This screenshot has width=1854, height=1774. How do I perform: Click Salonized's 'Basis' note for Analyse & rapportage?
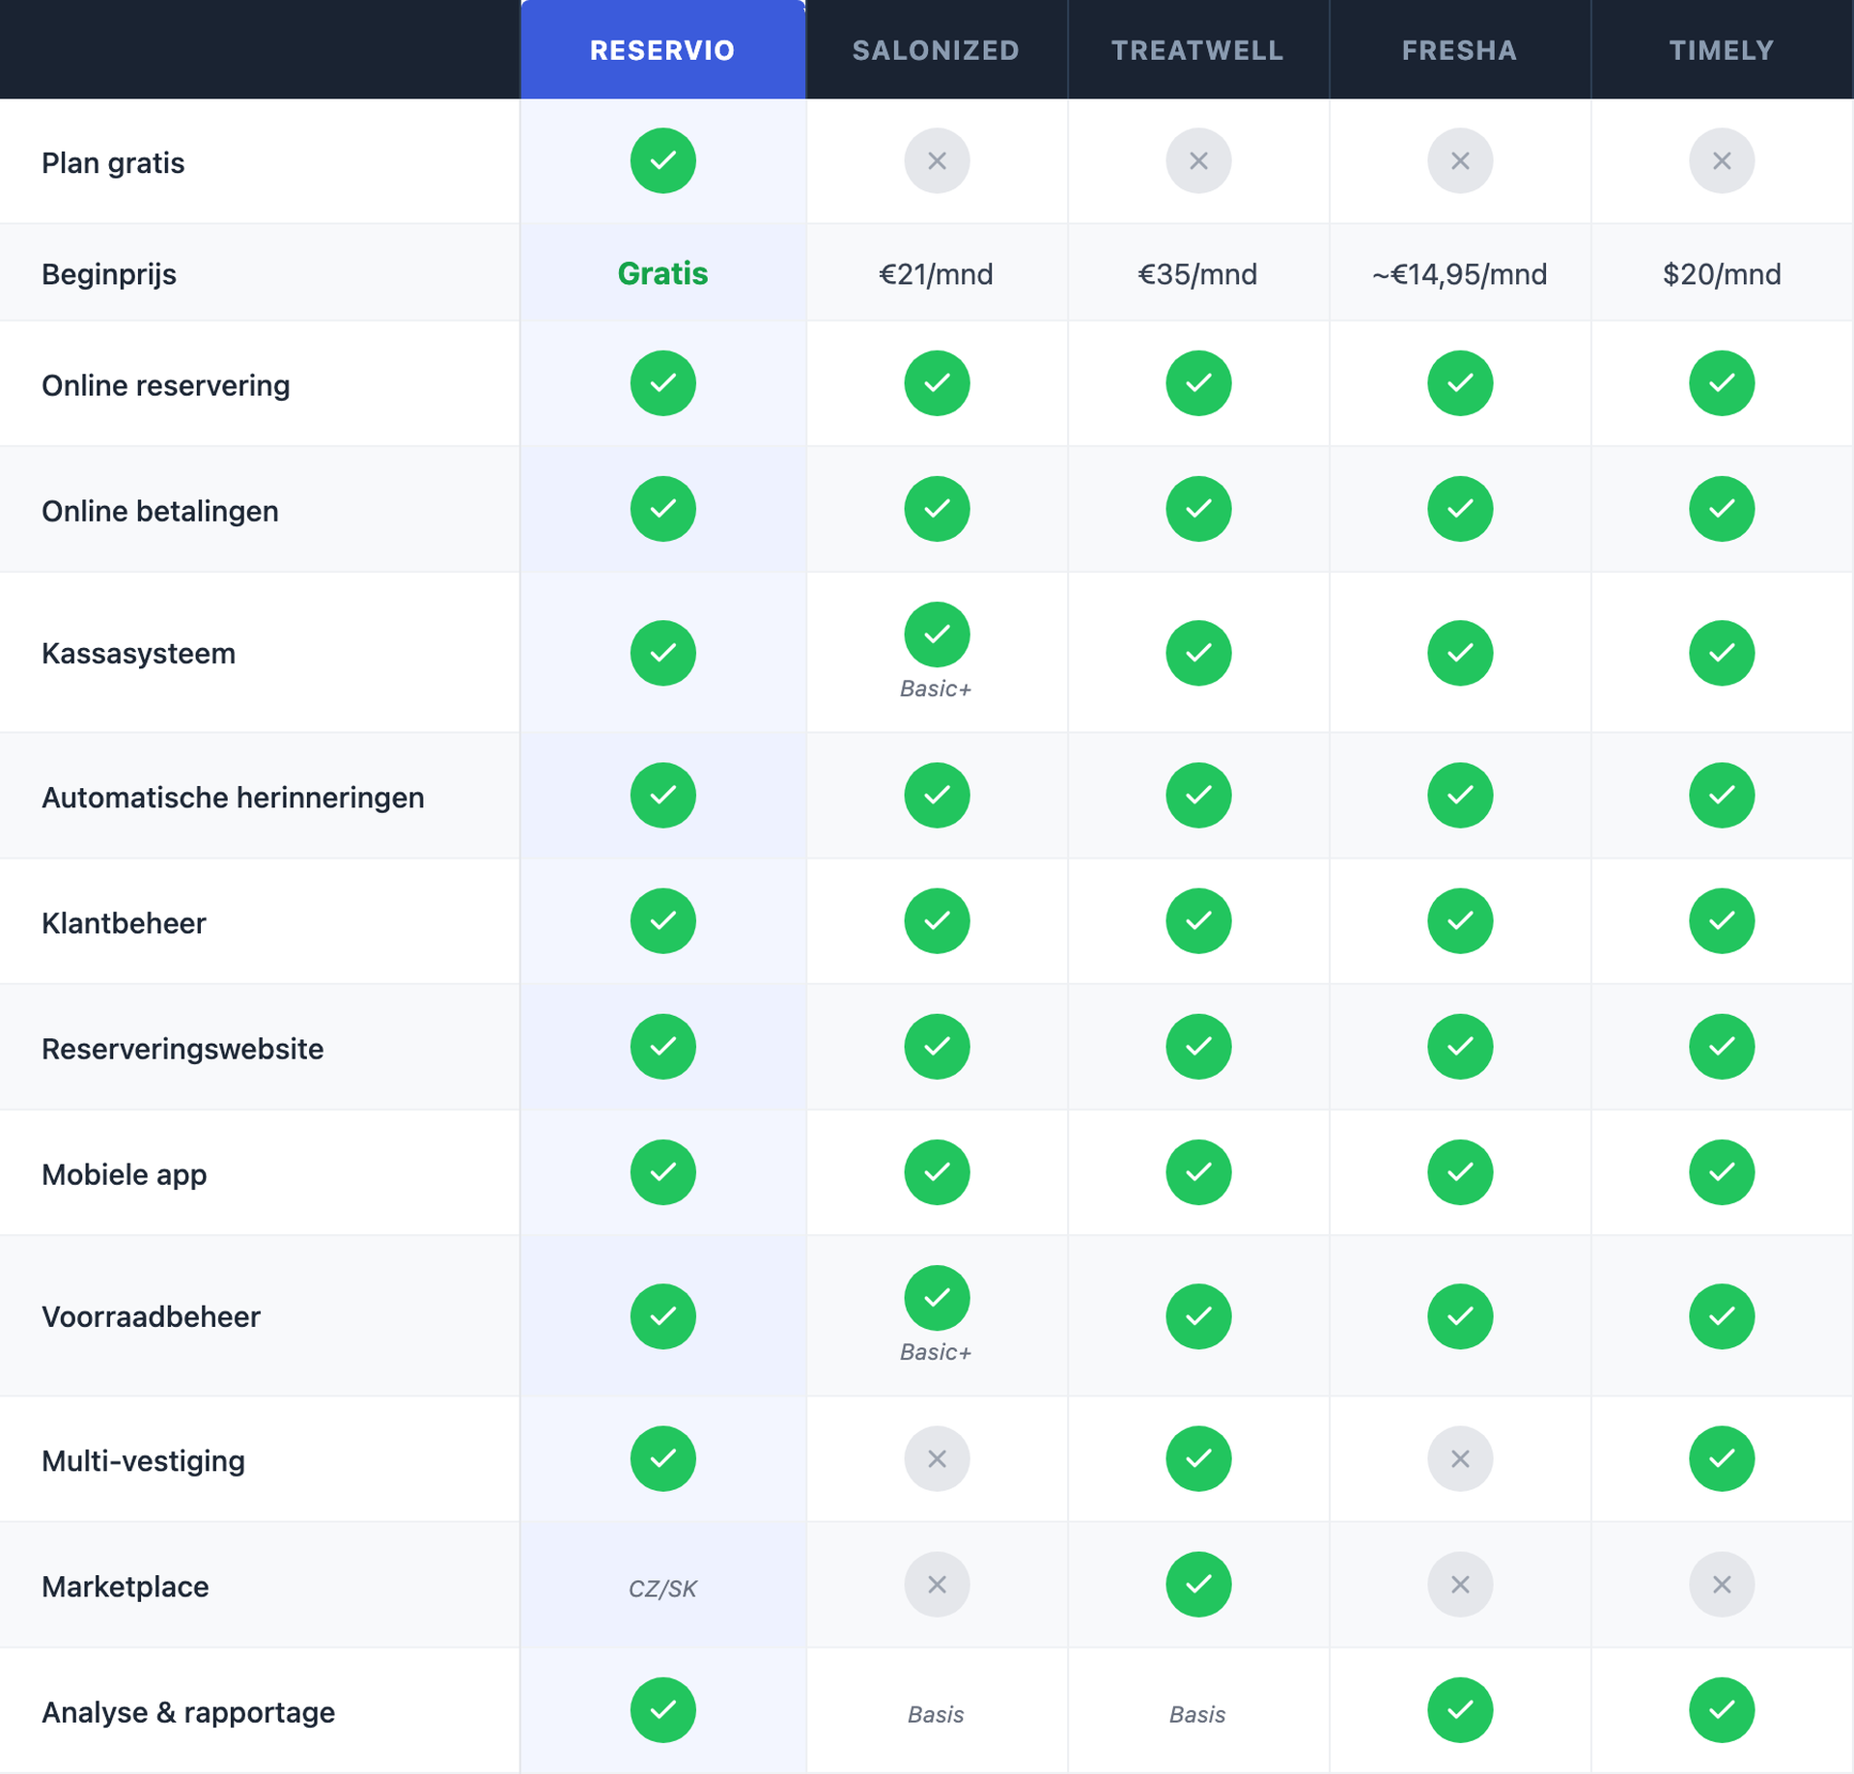[936, 1714]
